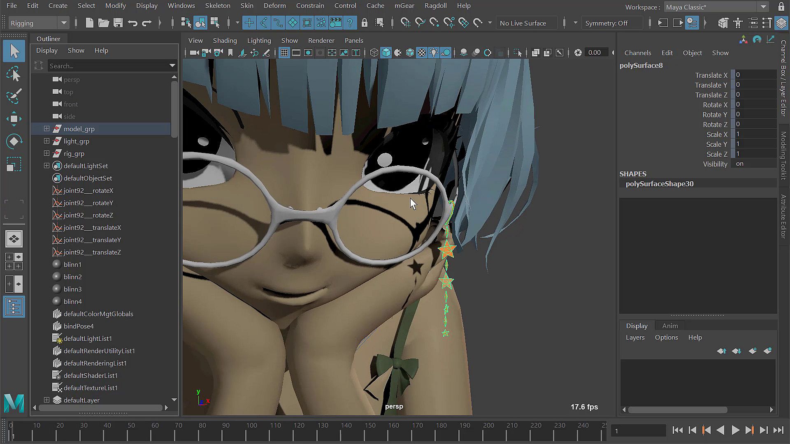Click the Undo arrow icon
790x444 pixels.
(x=132, y=23)
